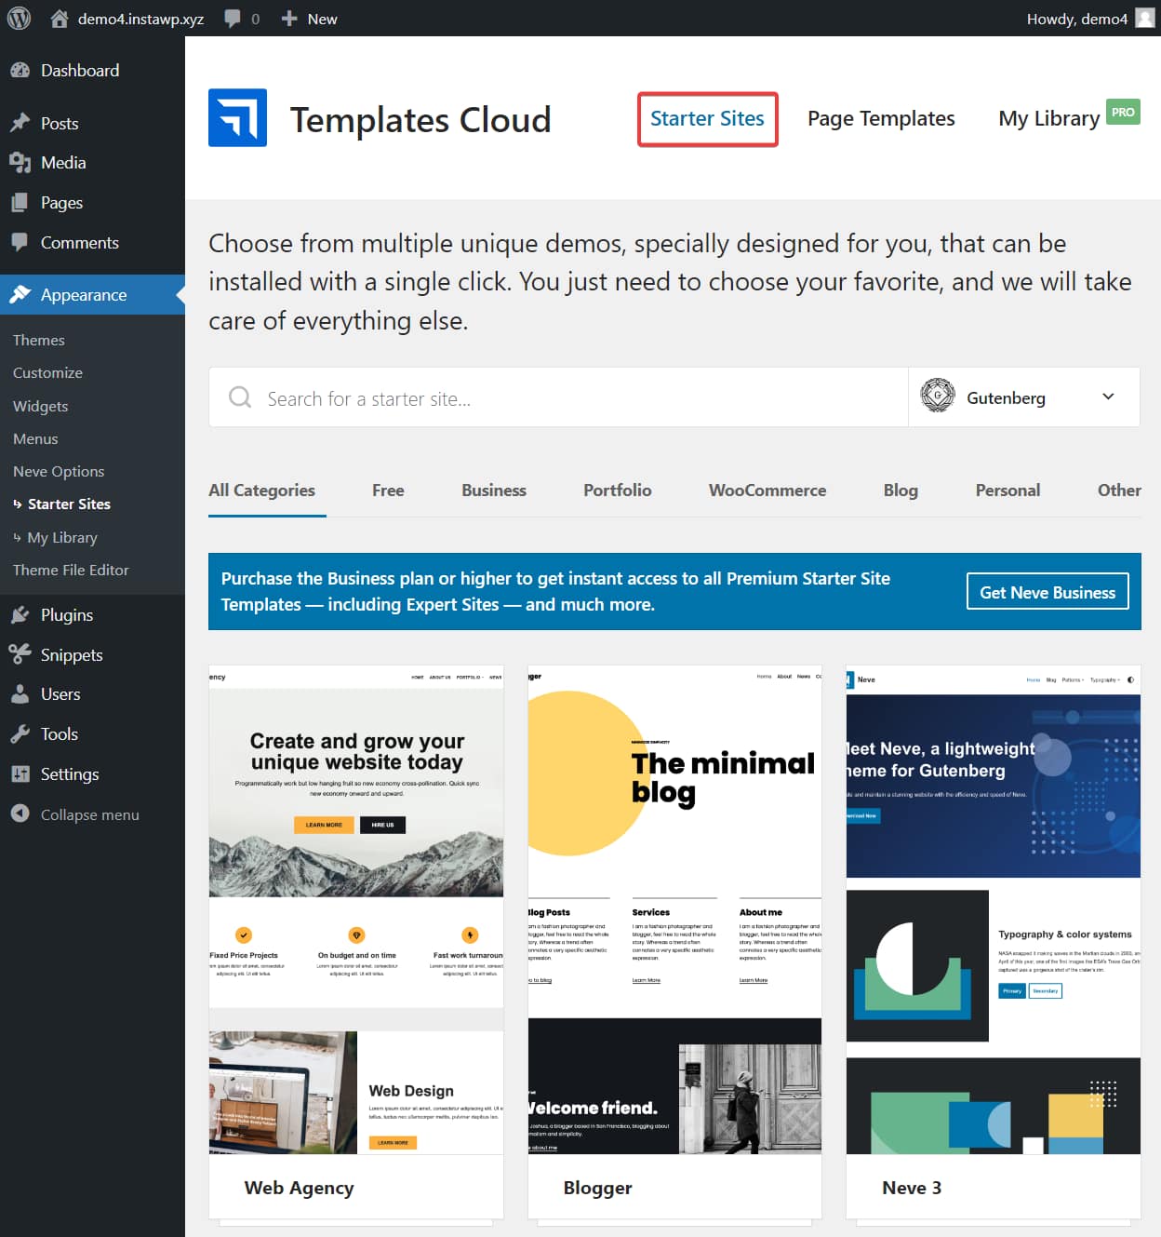Click the Snippets scissors icon
The height and width of the screenshot is (1237, 1161).
pyautogui.click(x=20, y=655)
